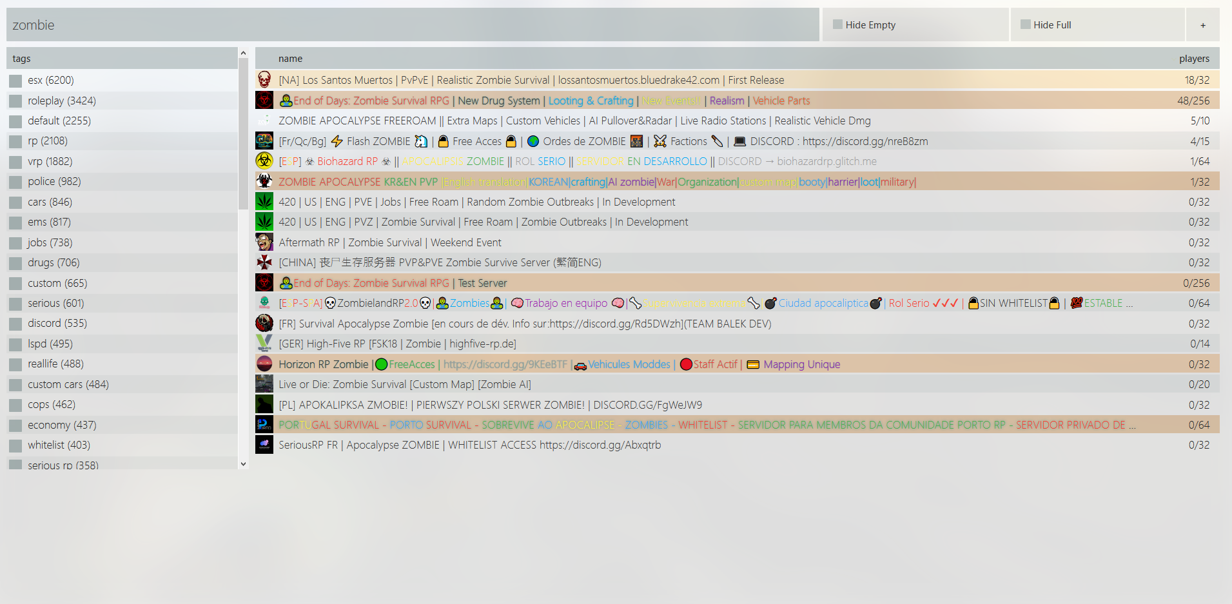Check the vrp (1882) tag filter
The height and width of the screenshot is (604, 1232).
[x=15, y=162]
